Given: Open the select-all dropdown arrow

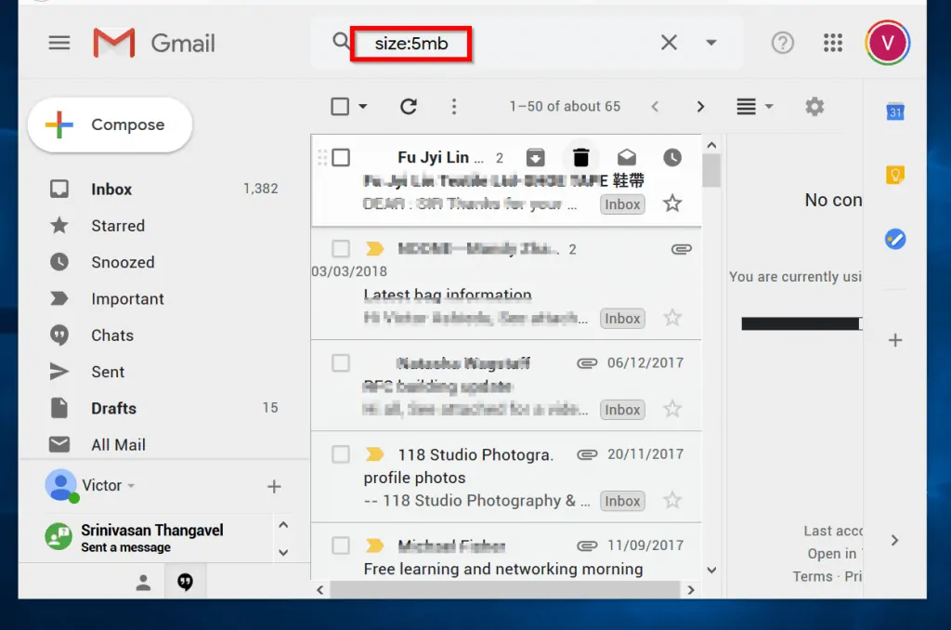Looking at the screenshot, I should (360, 106).
